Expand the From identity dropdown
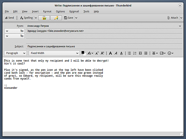Image resolution: width=186 pixels, height=139 pixels. point(180,26)
